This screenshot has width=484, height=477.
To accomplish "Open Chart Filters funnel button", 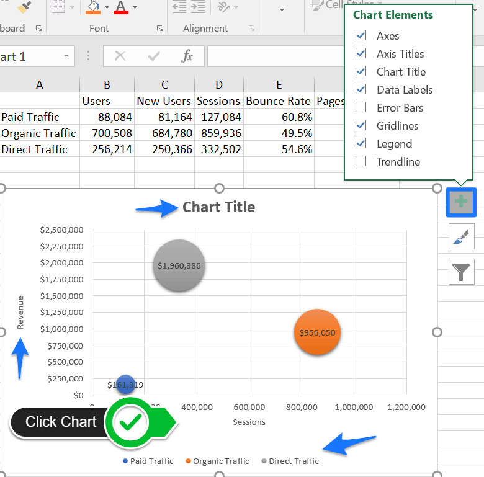I will 462,272.
